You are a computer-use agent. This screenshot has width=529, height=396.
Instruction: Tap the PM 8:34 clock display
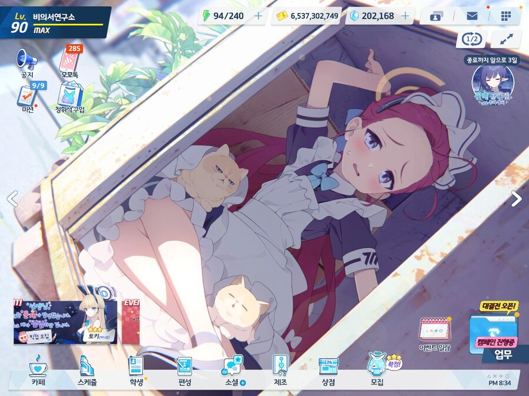pyautogui.click(x=500, y=383)
